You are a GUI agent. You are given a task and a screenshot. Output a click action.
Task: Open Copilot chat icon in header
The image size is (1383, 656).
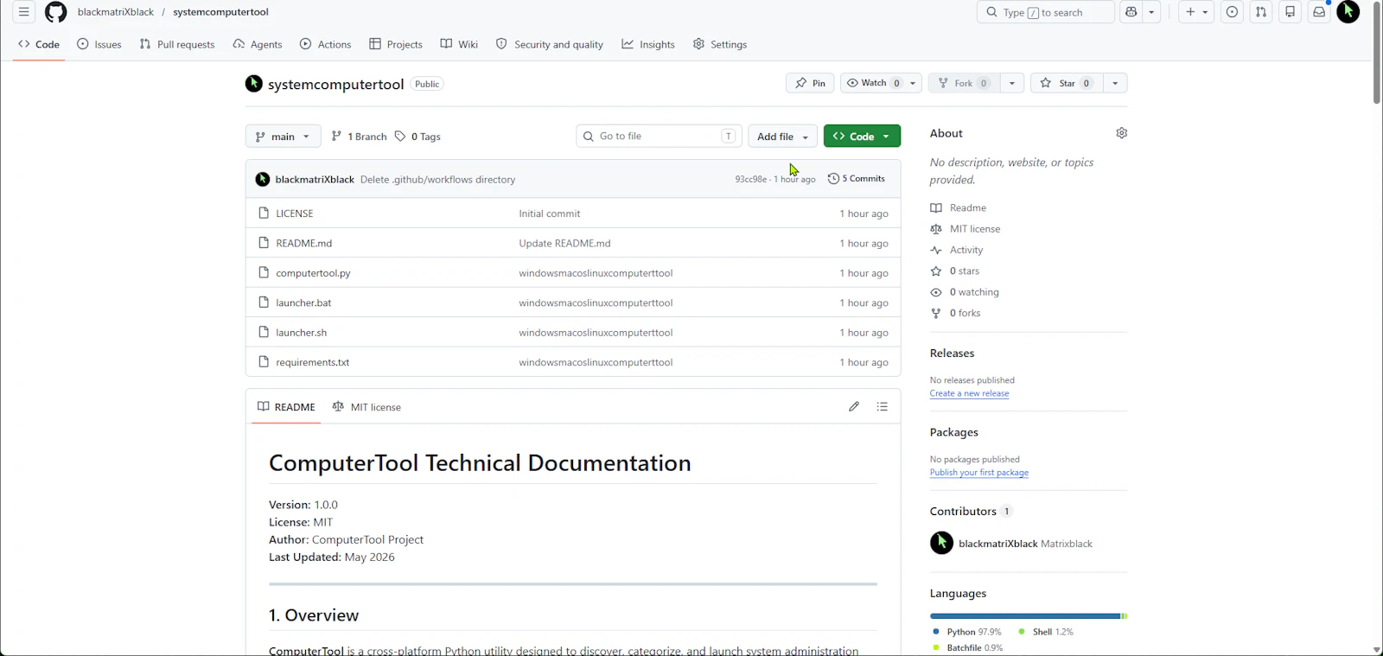click(x=1131, y=12)
